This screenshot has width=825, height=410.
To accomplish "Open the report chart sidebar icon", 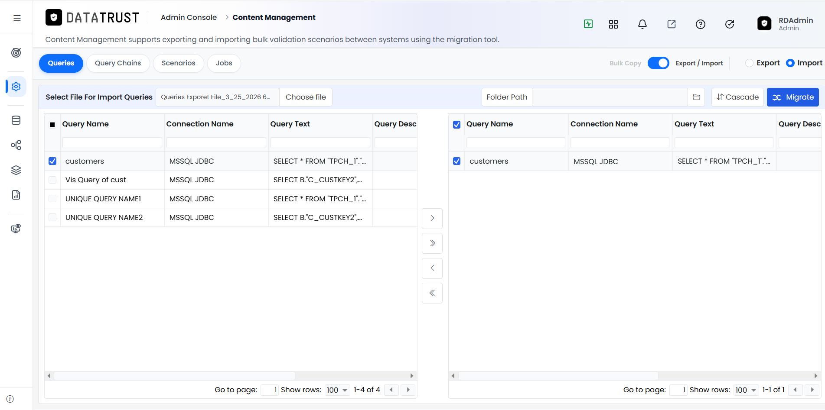I will click(16, 195).
